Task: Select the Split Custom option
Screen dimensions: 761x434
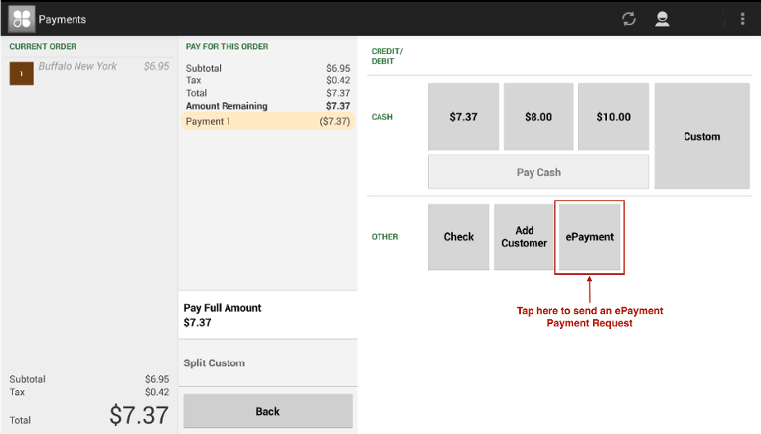Action: (267, 363)
